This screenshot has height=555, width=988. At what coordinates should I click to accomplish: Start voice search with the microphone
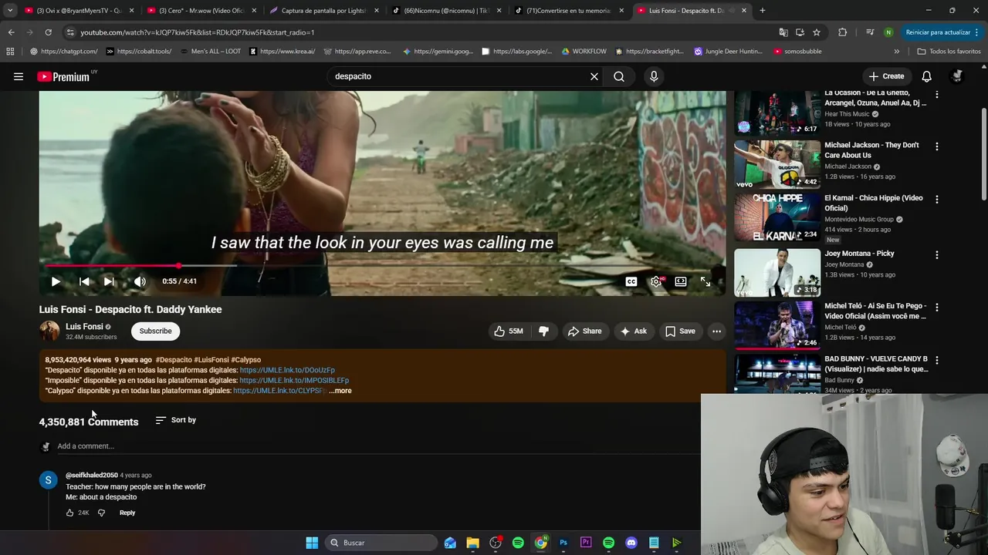point(654,76)
